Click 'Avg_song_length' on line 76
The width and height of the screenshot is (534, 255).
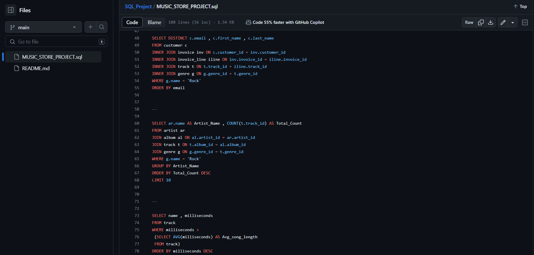point(239,237)
